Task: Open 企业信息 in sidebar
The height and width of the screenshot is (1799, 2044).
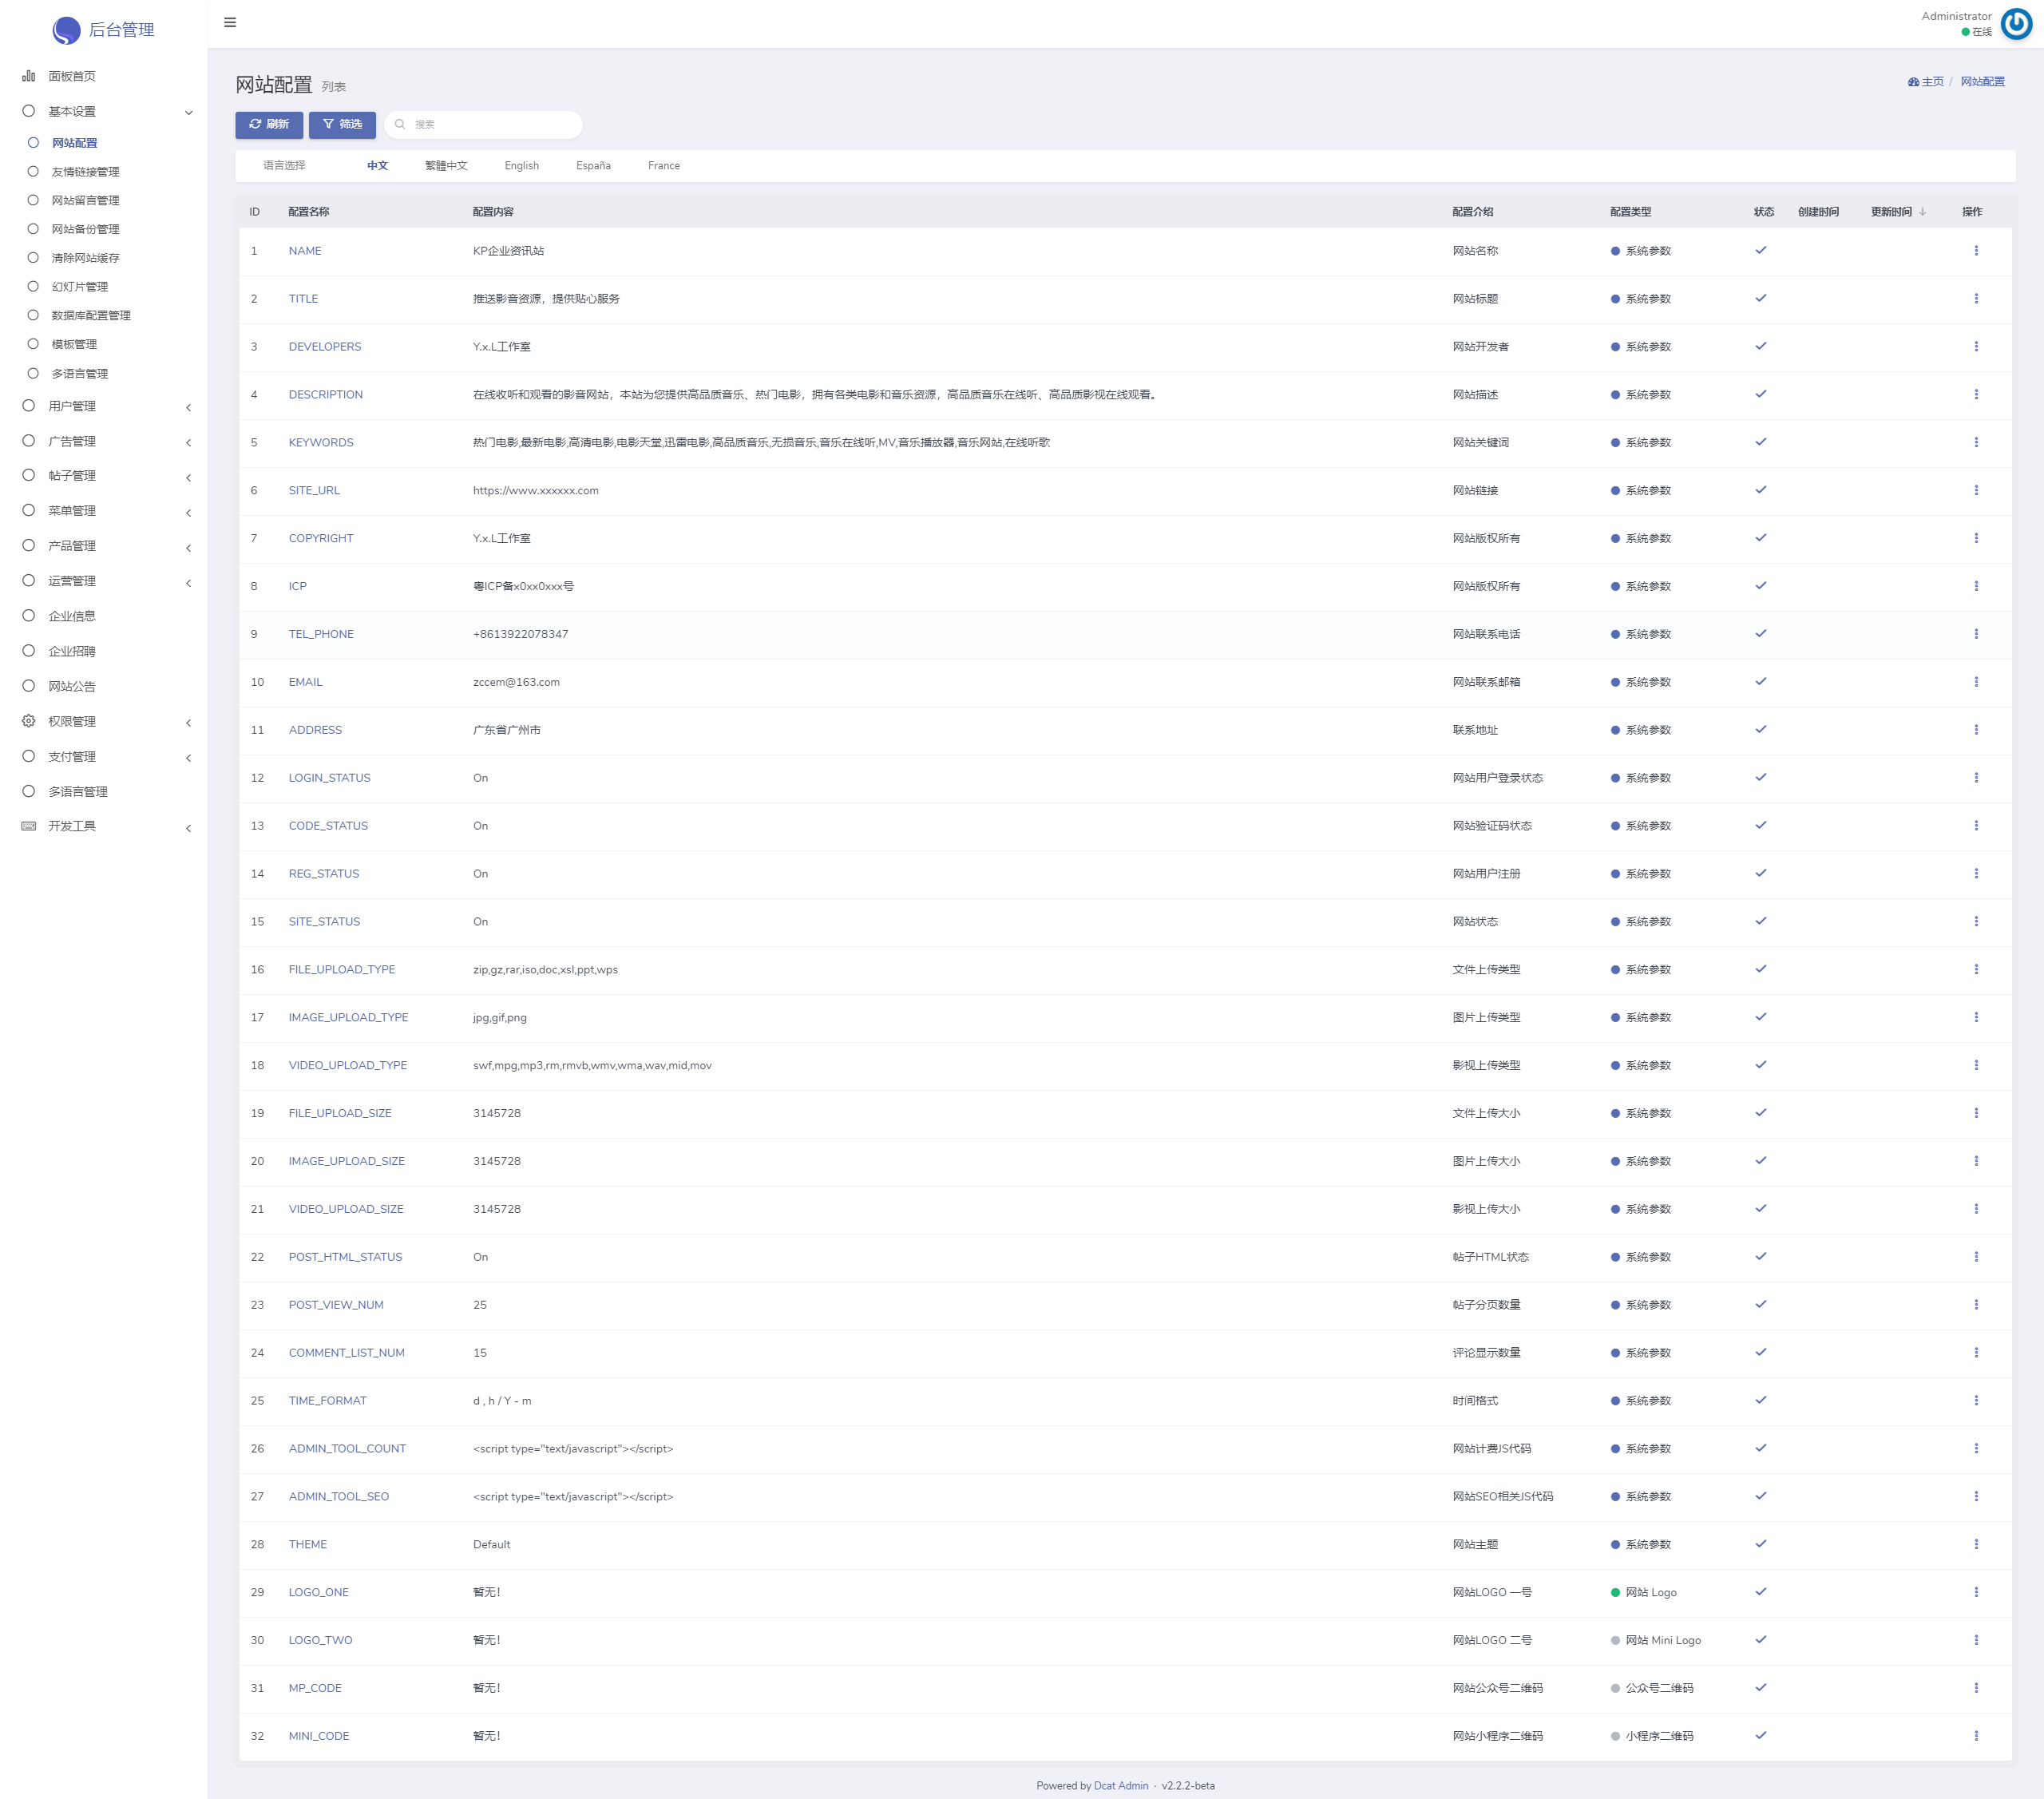Action: click(72, 616)
